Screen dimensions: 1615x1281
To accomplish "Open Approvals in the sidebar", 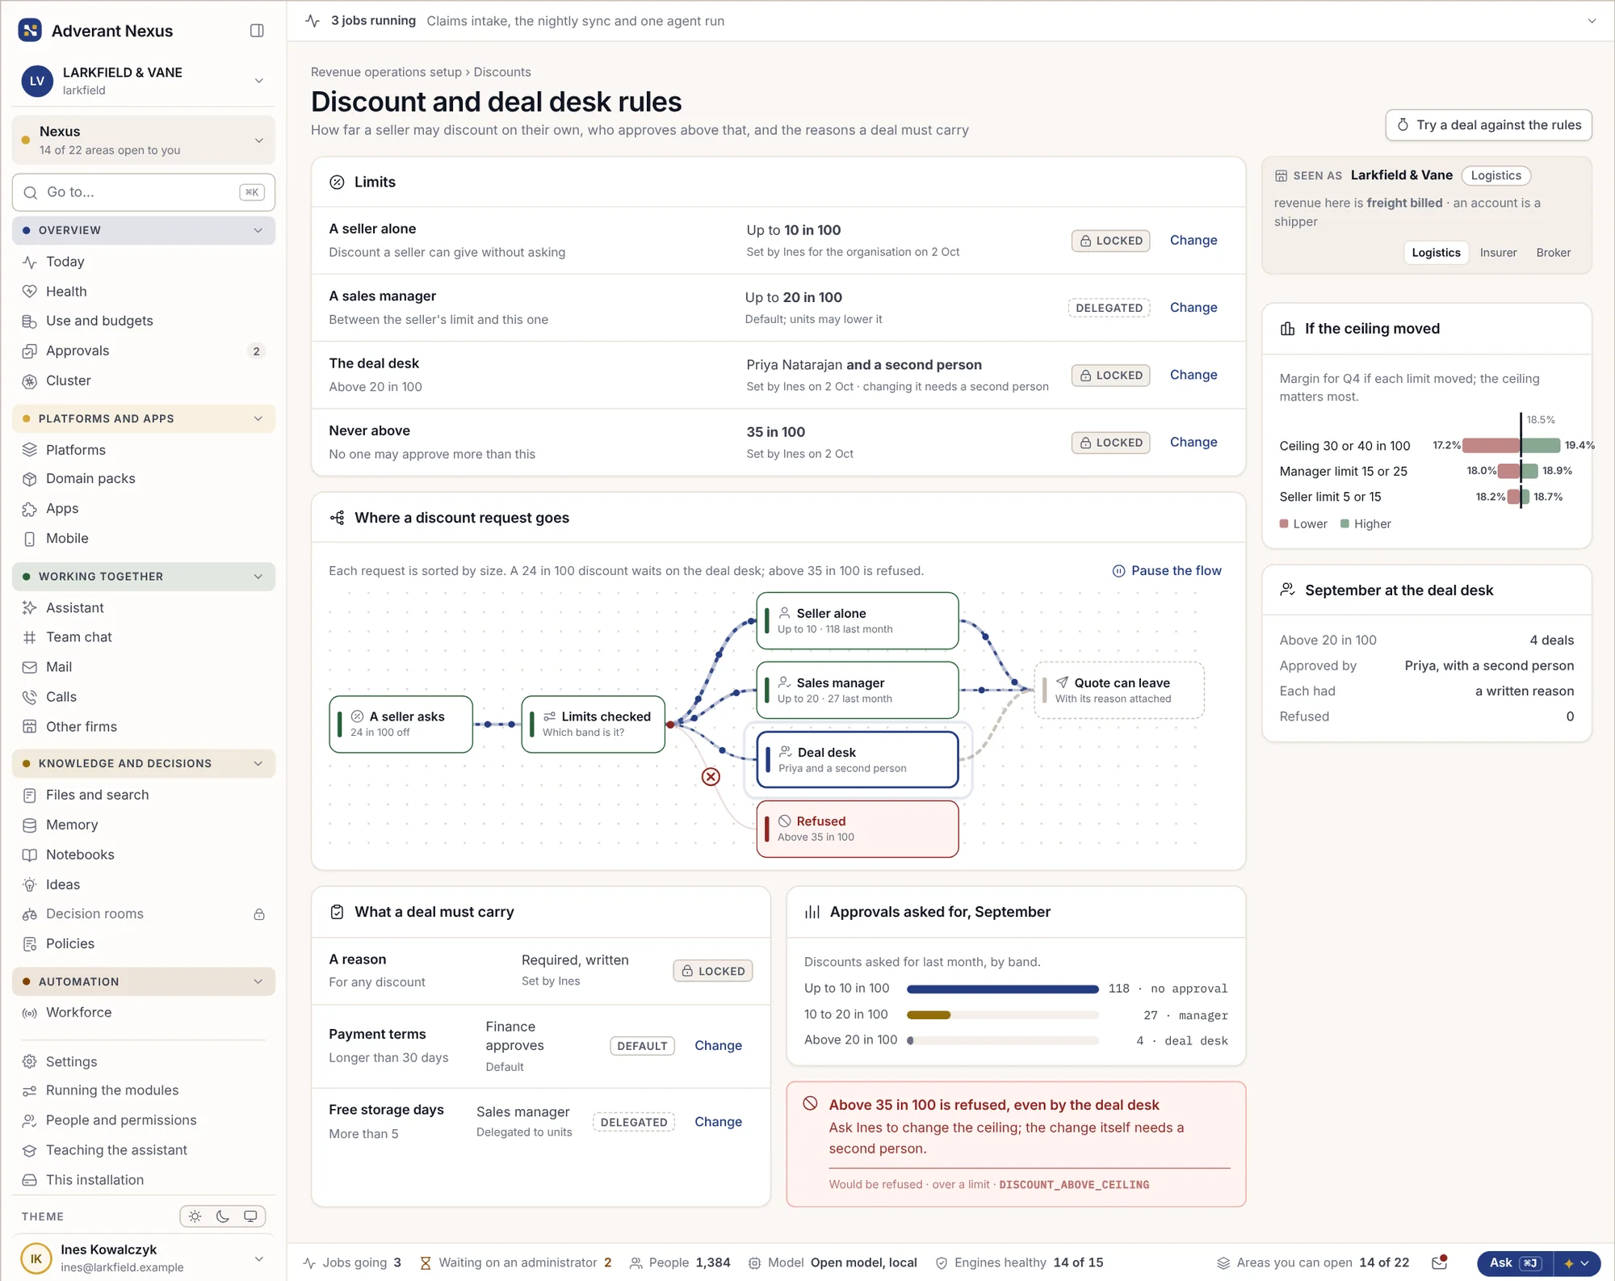I will [144, 351].
